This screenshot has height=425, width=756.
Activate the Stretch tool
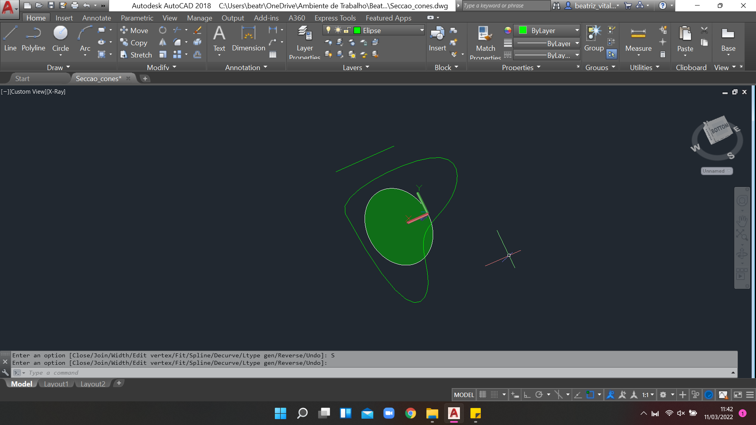(136, 55)
